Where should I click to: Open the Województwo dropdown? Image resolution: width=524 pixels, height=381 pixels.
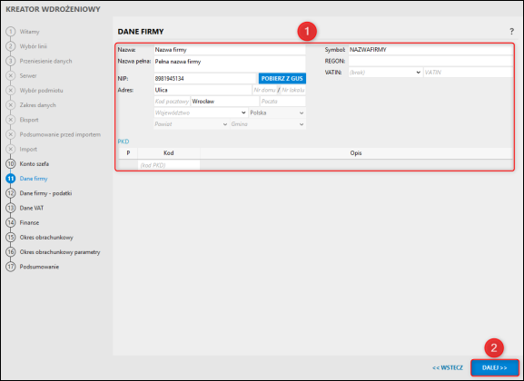pyautogui.click(x=201, y=112)
